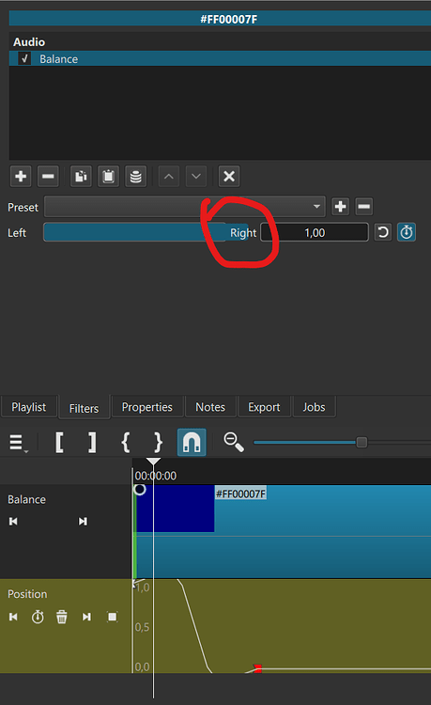
Task: Set the filter start with the left bracket
Action: pos(59,443)
